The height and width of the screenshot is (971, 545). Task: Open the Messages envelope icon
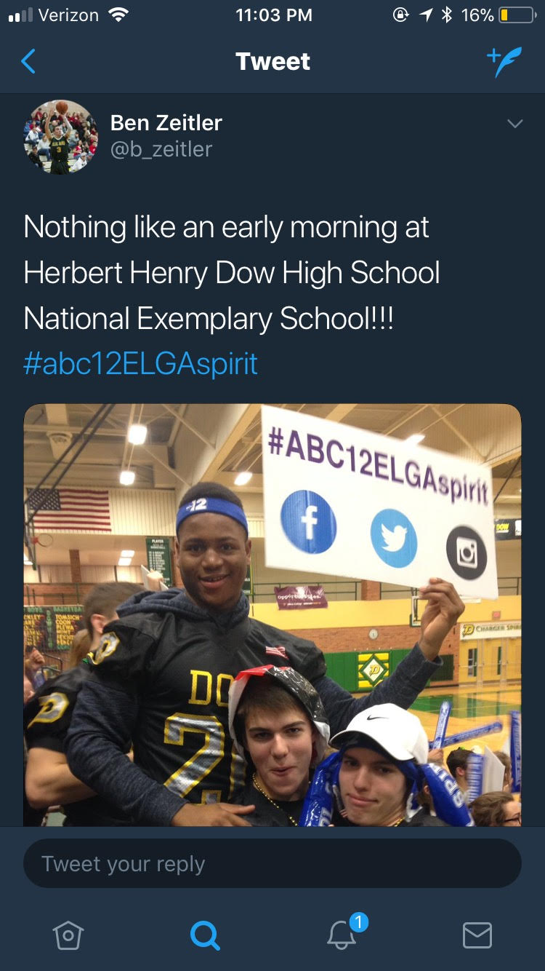tap(477, 935)
